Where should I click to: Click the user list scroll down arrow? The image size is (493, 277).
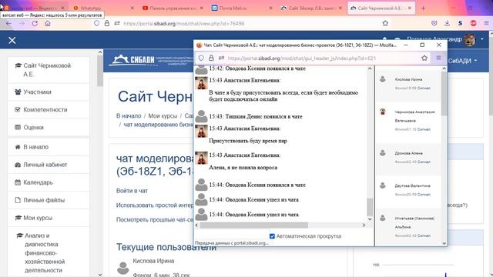coord(444,243)
